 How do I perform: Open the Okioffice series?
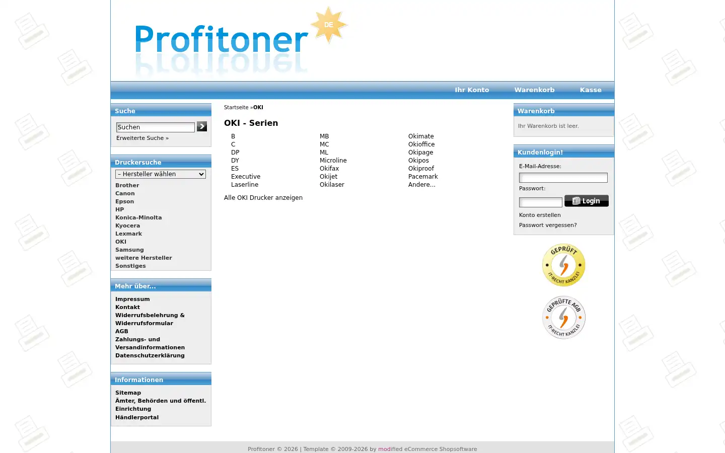(x=421, y=144)
